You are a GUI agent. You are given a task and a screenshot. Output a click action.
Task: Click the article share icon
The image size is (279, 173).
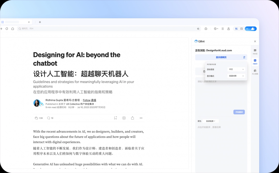pyautogui.click(x=133, y=118)
